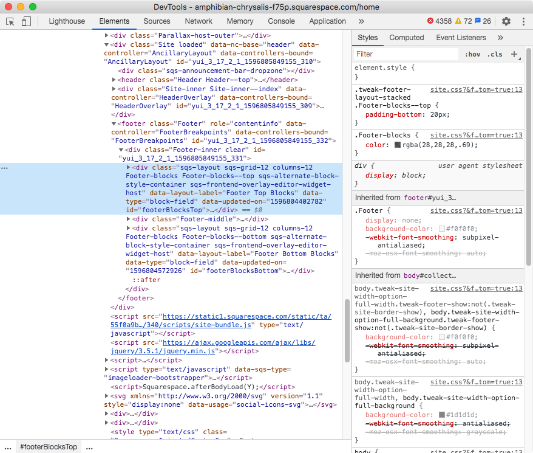Image resolution: width=533 pixels, height=453 pixels.
Task: Show more DevTools panels chevron
Action: [361, 21]
